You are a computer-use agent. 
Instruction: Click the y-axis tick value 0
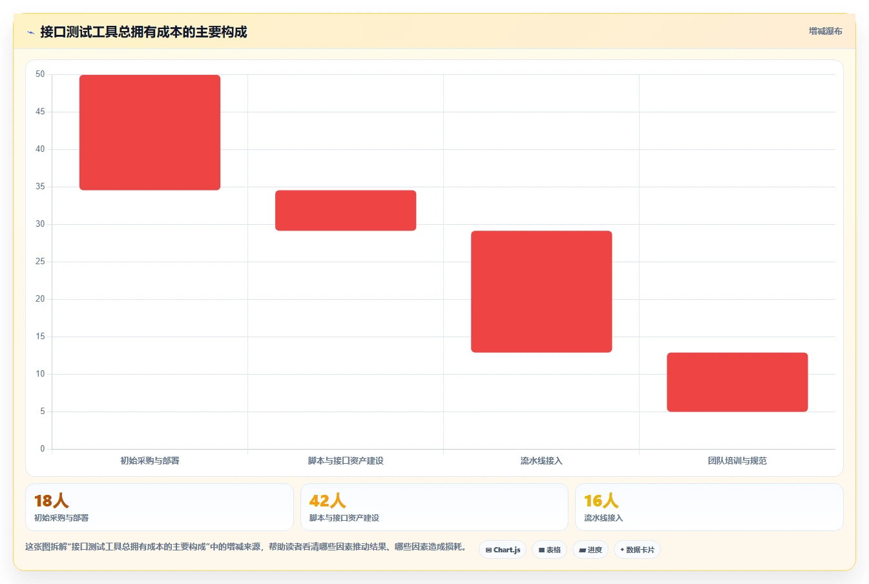[43, 449]
